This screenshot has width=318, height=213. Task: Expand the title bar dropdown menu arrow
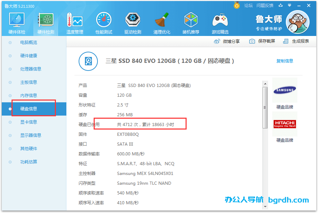coord(289,5)
